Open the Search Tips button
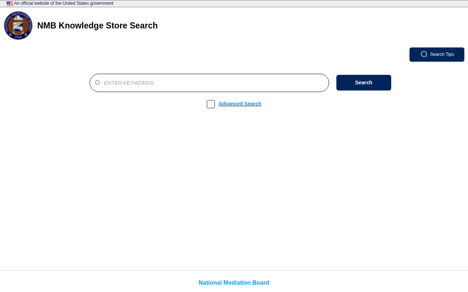Screen dimensions: 468x292 click(x=437, y=54)
